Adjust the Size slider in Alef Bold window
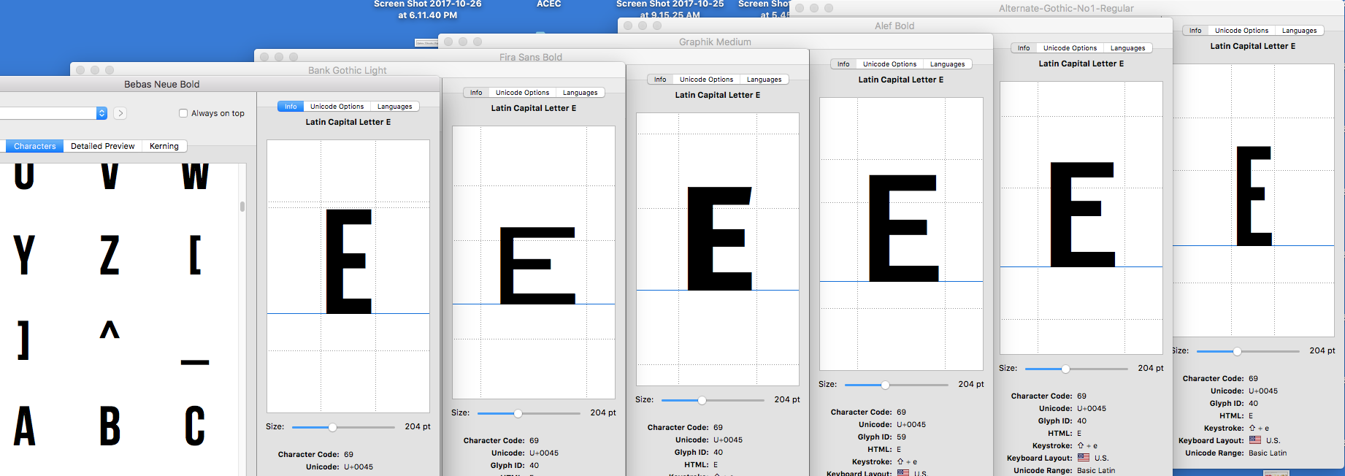Image resolution: width=1345 pixels, height=476 pixels. click(x=1076, y=369)
